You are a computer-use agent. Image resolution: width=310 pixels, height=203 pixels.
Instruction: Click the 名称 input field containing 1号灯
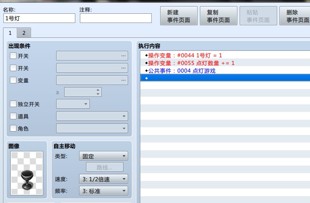[x=39, y=18]
